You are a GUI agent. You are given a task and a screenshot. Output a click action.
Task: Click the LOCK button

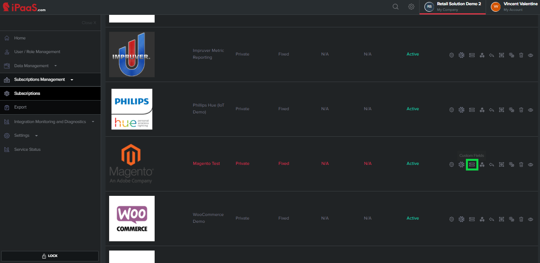[50, 256]
